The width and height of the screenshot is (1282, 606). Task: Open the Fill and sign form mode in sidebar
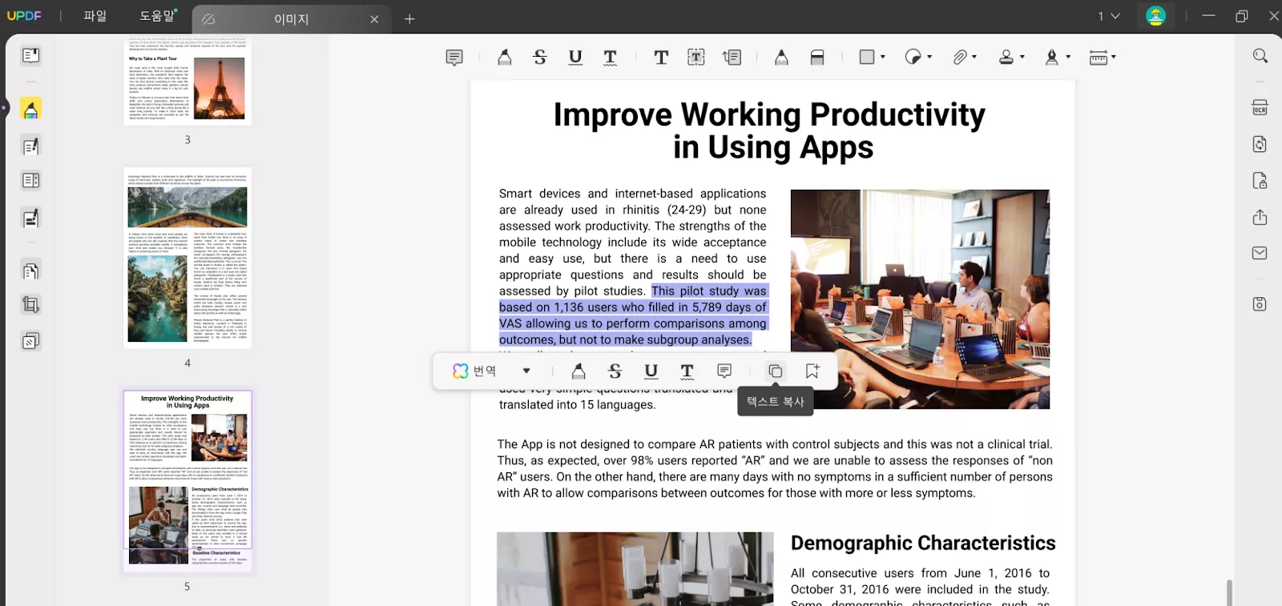(30, 218)
